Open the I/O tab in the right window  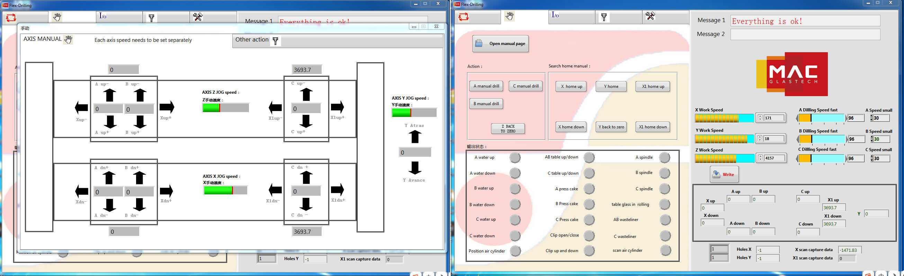(572, 17)
